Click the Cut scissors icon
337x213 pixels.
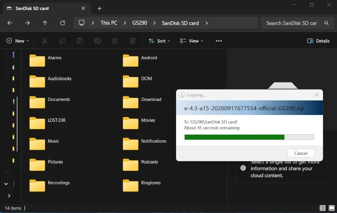(45, 41)
